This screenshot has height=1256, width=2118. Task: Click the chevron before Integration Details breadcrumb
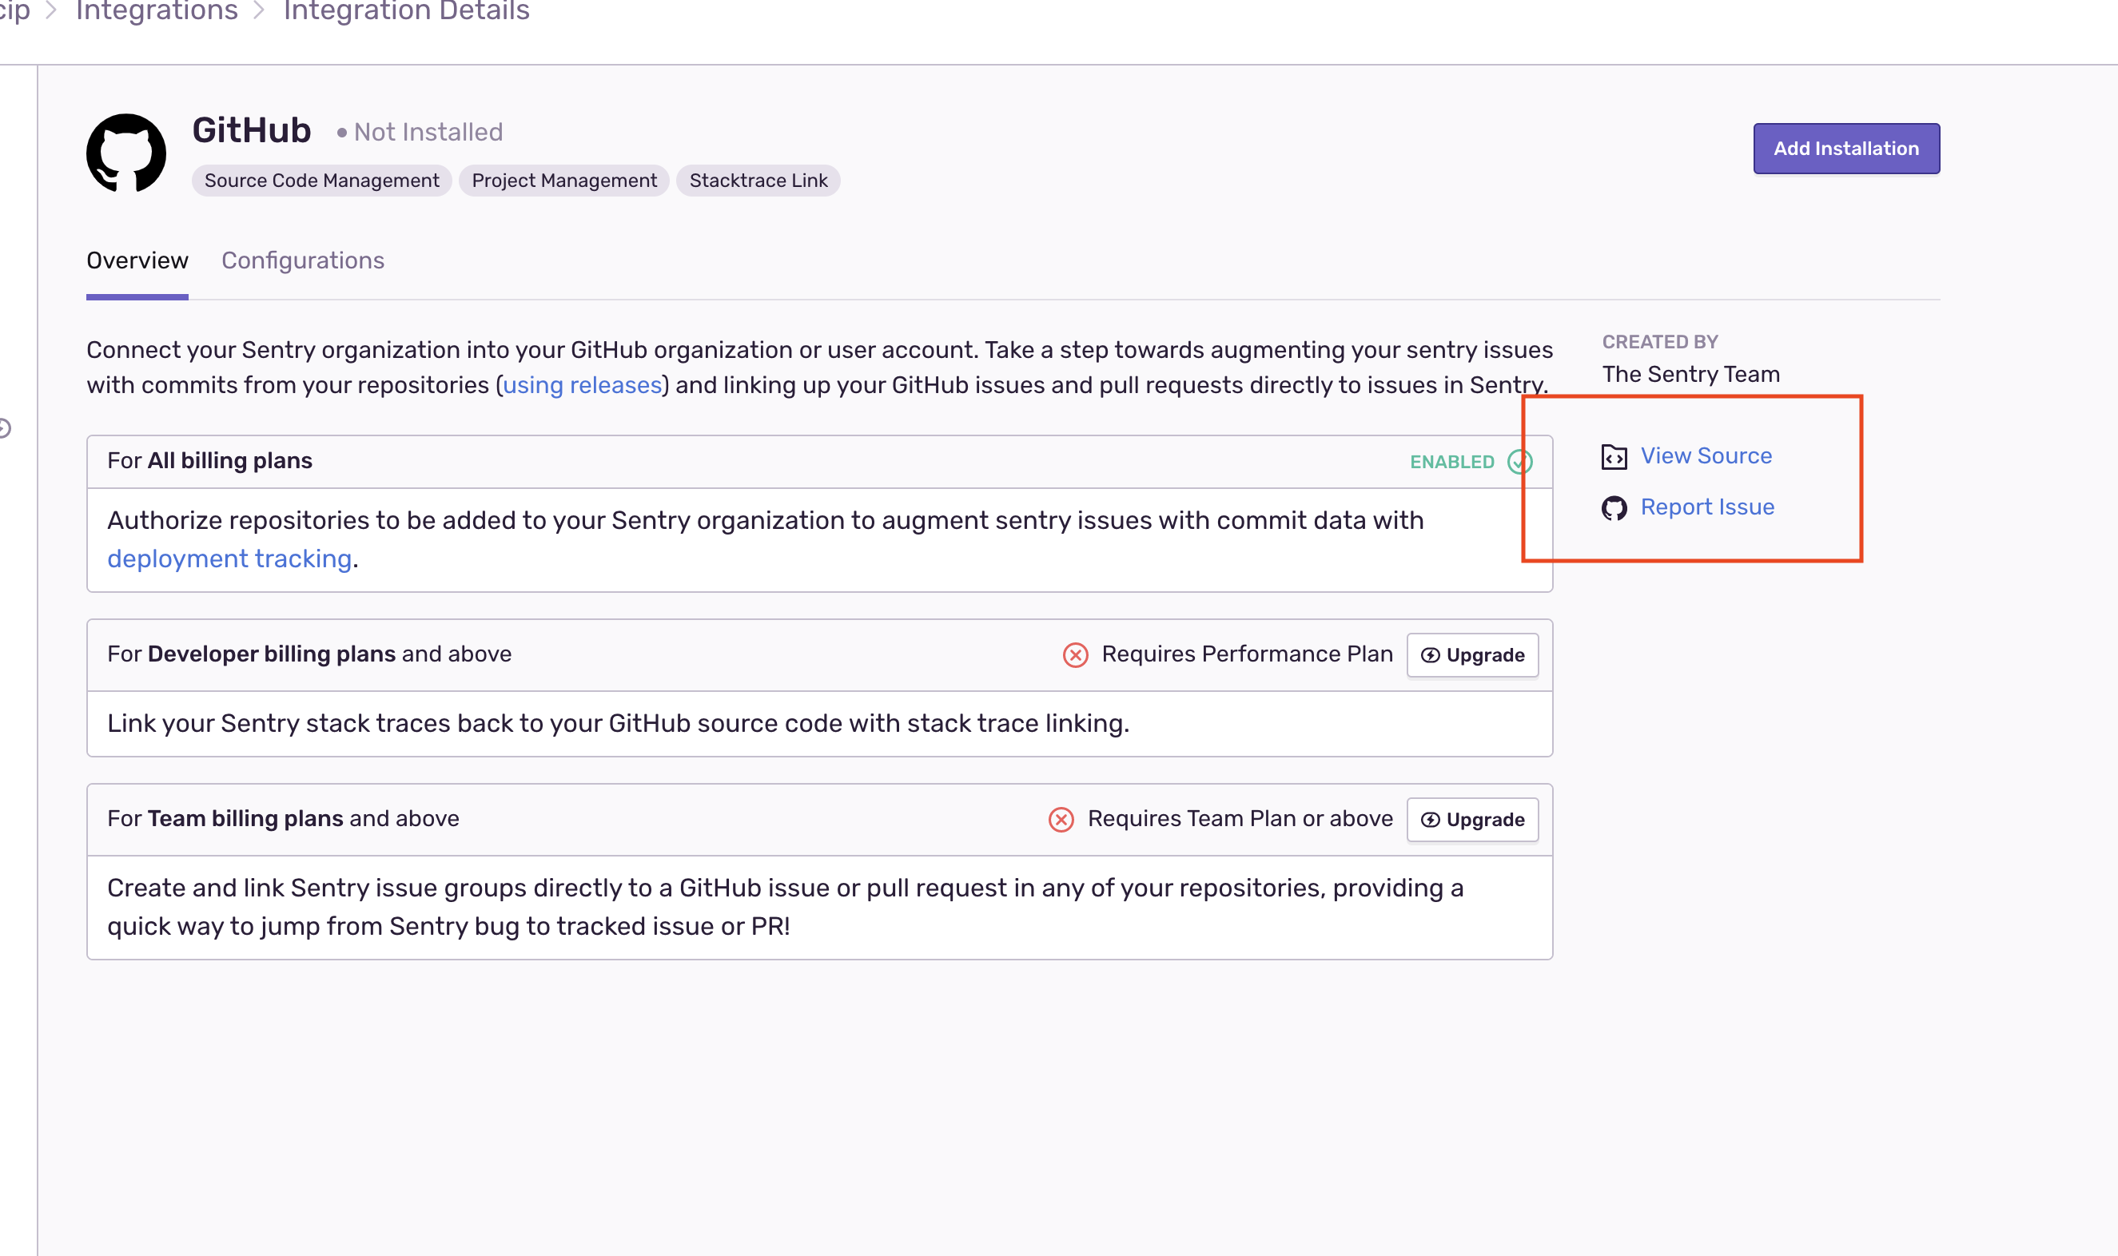tap(259, 11)
